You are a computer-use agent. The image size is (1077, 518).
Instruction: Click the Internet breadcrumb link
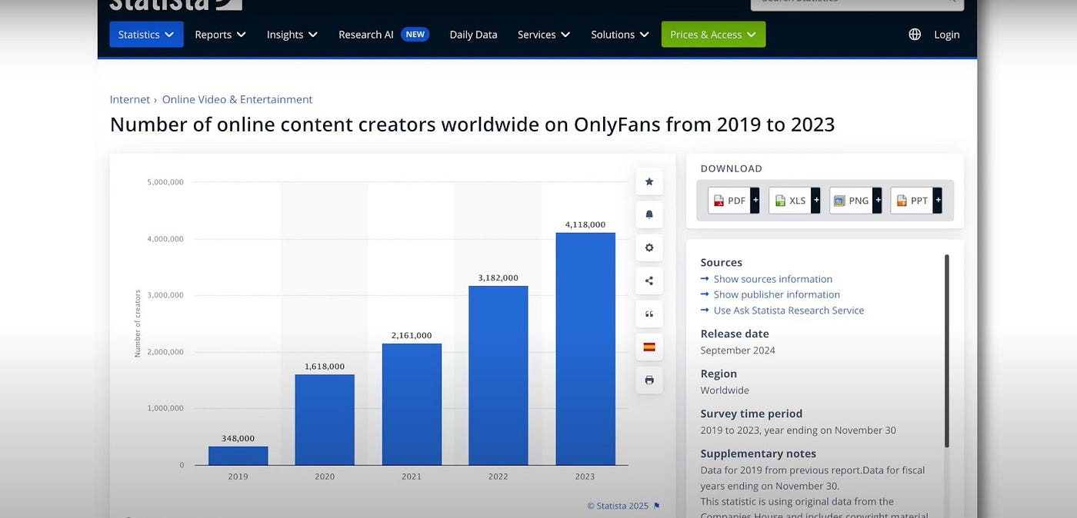(x=130, y=99)
